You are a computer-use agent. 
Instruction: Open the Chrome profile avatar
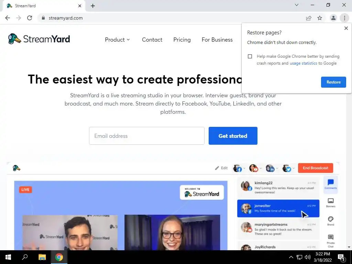[x=333, y=18]
